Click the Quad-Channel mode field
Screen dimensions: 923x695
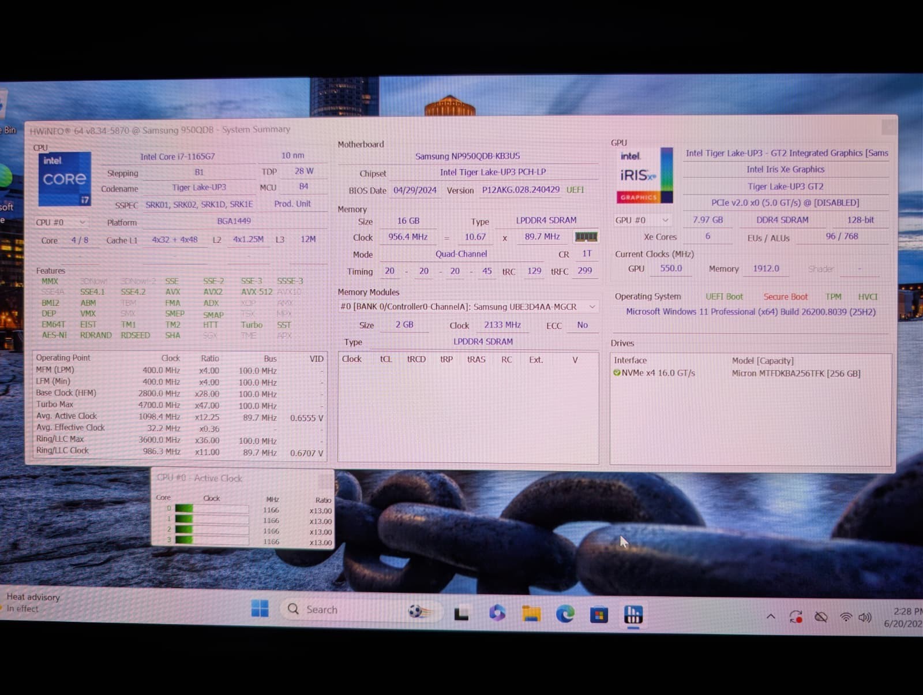pos(461,254)
